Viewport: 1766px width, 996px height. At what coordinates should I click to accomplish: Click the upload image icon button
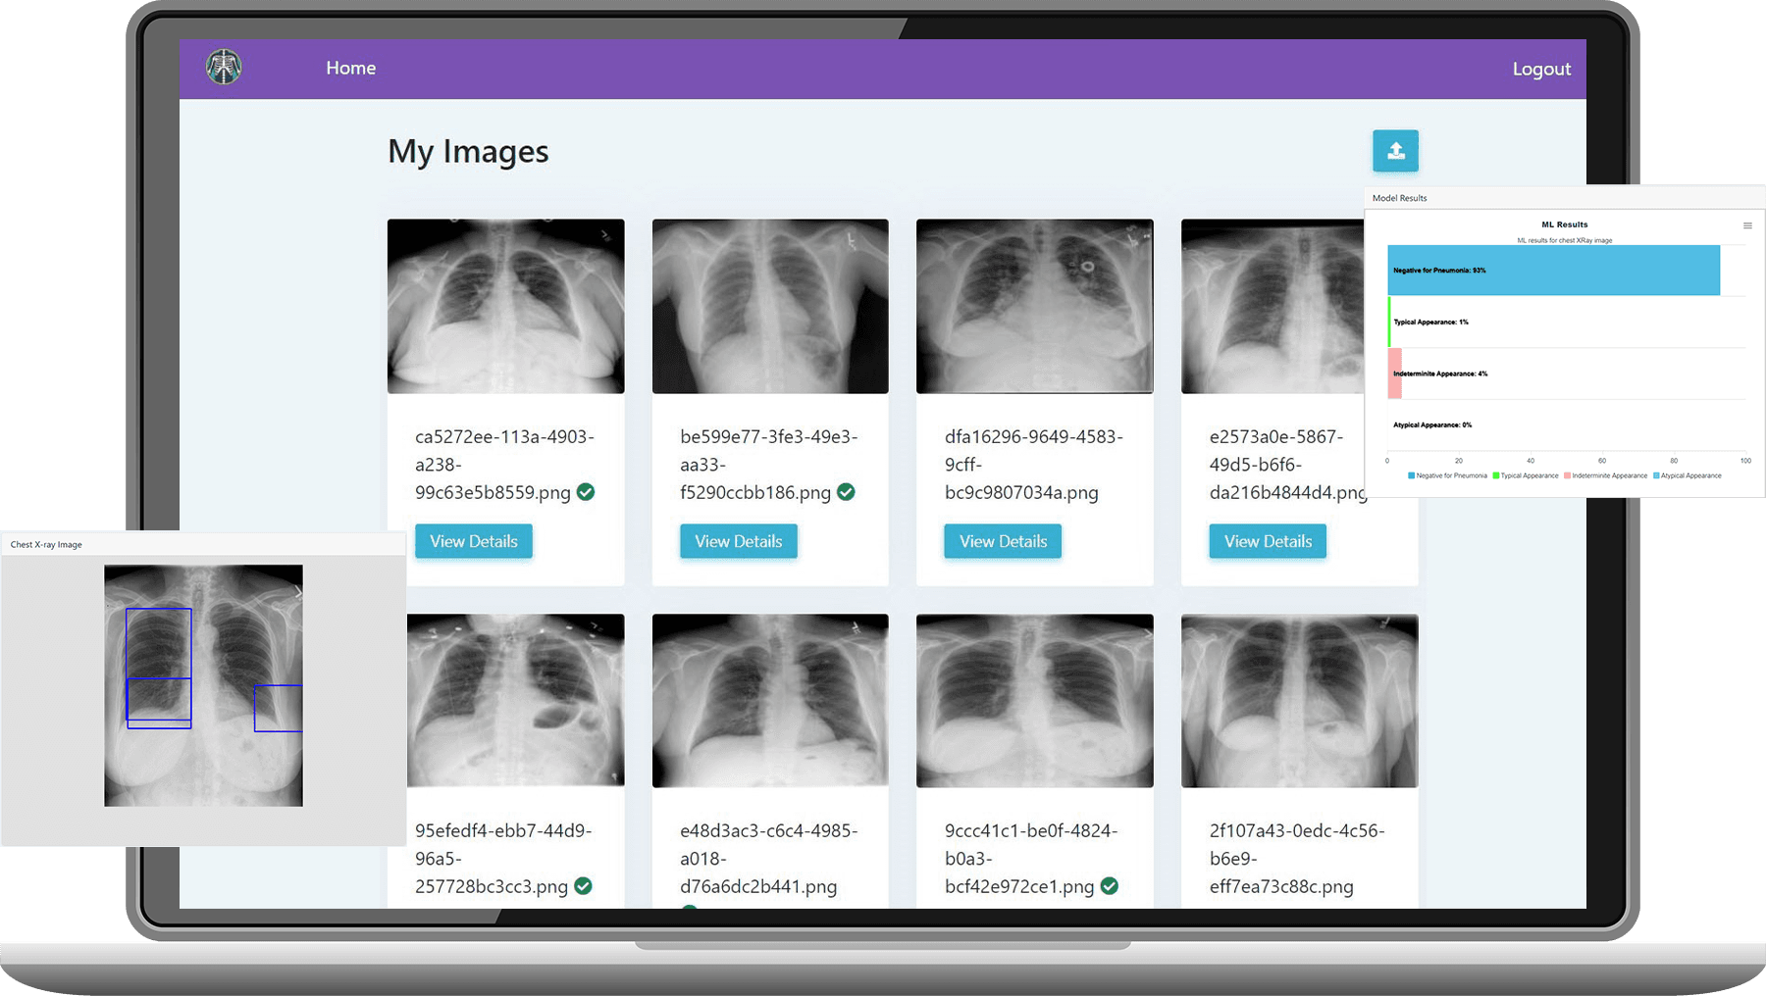(x=1395, y=151)
